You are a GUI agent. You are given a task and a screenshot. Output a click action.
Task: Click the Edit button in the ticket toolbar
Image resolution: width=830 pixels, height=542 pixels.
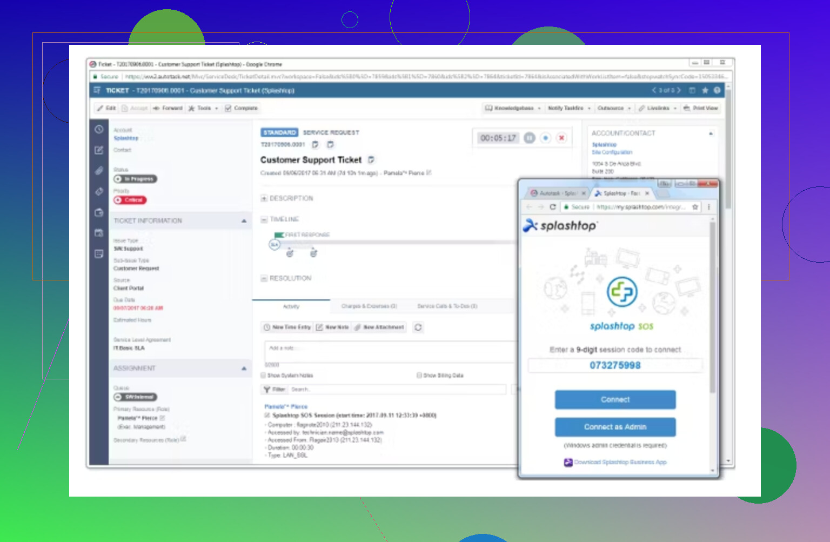tap(106, 108)
